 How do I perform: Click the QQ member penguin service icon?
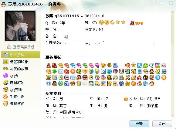(x=49, y=65)
